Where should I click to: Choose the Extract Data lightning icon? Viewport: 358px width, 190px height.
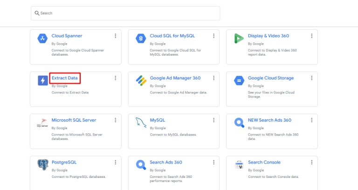tap(43, 81)
